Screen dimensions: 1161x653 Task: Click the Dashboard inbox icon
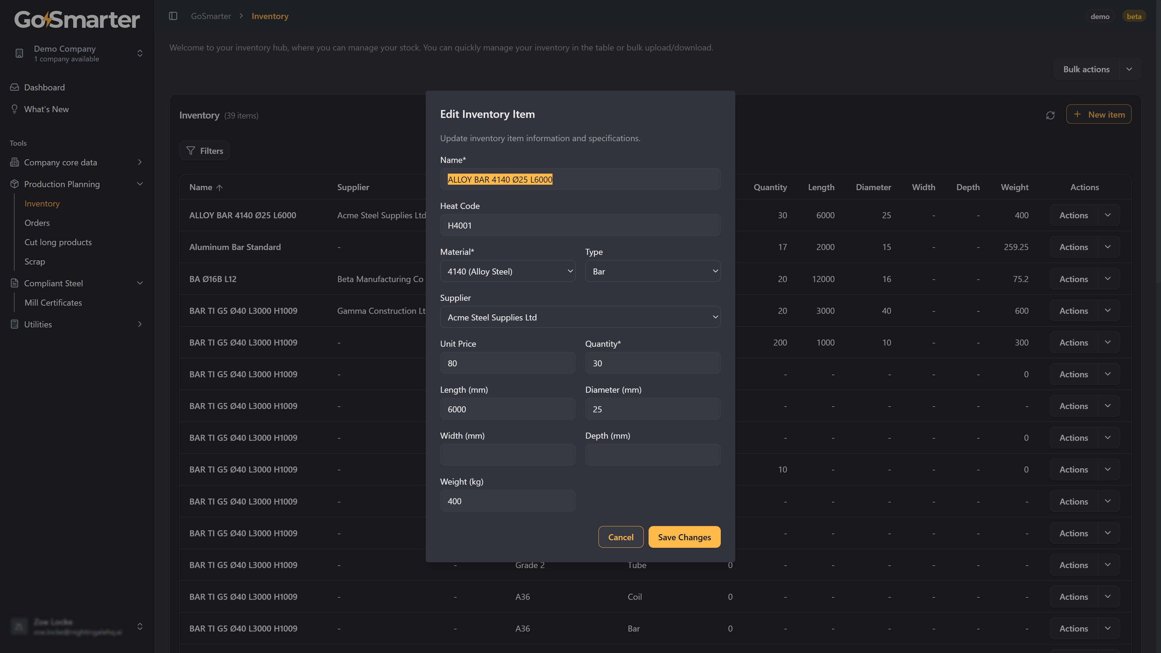[15, 87]
